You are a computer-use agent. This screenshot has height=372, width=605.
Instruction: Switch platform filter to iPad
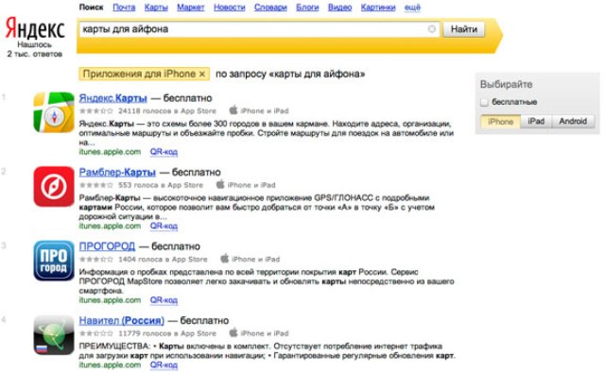coord(536,122)
